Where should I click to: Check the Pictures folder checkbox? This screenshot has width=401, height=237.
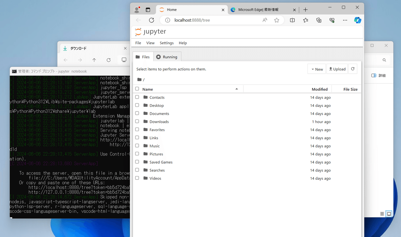137,154
